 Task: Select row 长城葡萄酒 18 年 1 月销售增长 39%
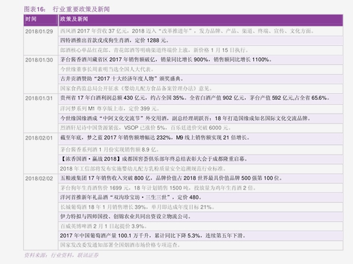pyautogui.click(x=201, y=207)
